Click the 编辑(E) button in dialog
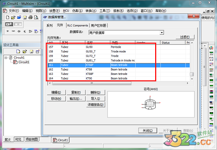This screenshot has width=217, height=150. 56,93
